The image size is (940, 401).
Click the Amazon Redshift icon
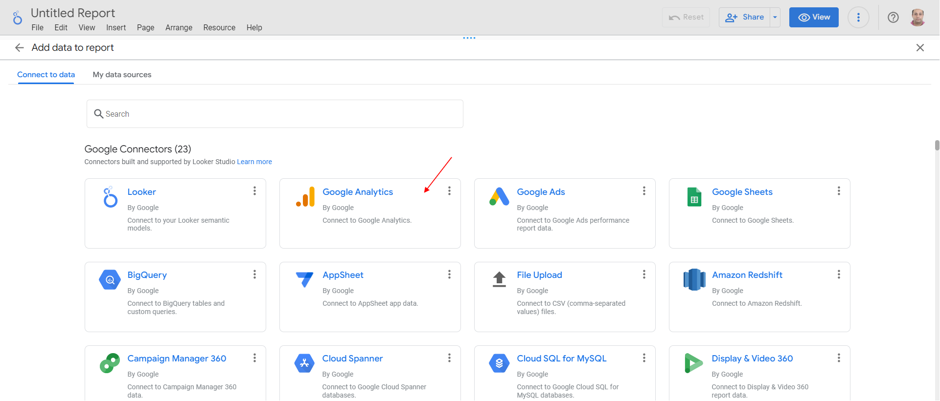point(694,280)
